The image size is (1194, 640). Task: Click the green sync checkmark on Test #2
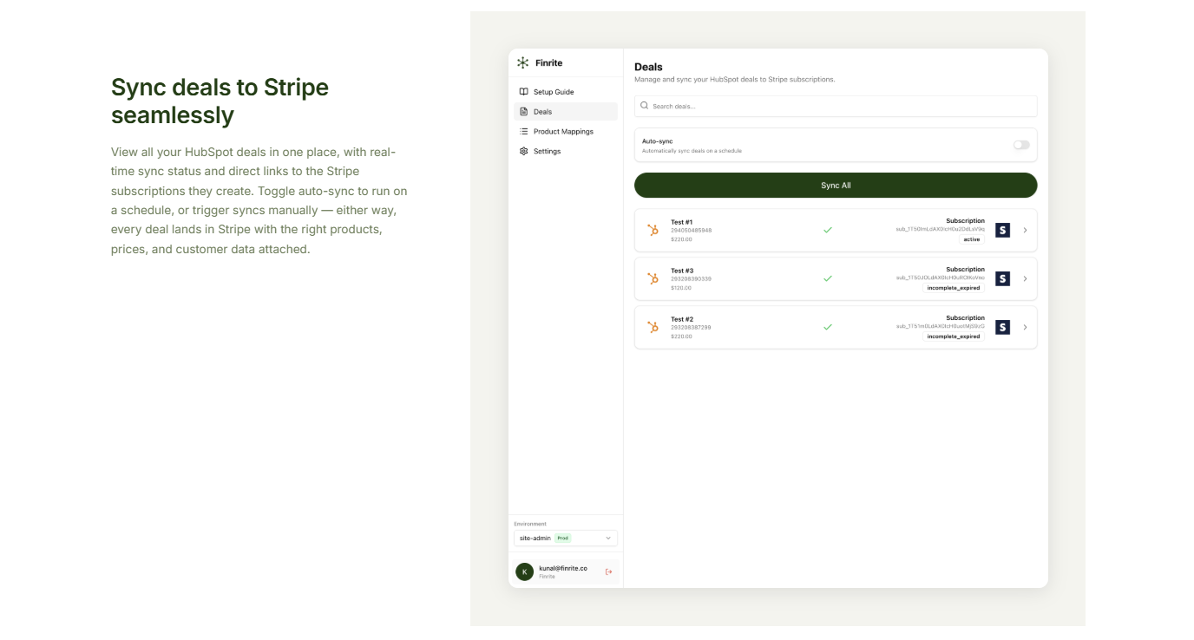(828, 328)
